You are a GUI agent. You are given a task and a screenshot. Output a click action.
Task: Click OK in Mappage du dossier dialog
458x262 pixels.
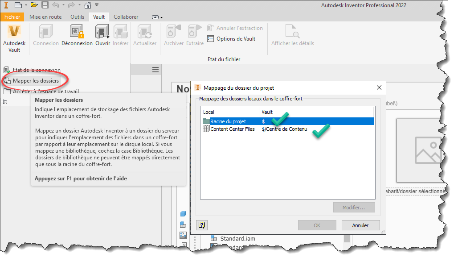tap(317, 225)
